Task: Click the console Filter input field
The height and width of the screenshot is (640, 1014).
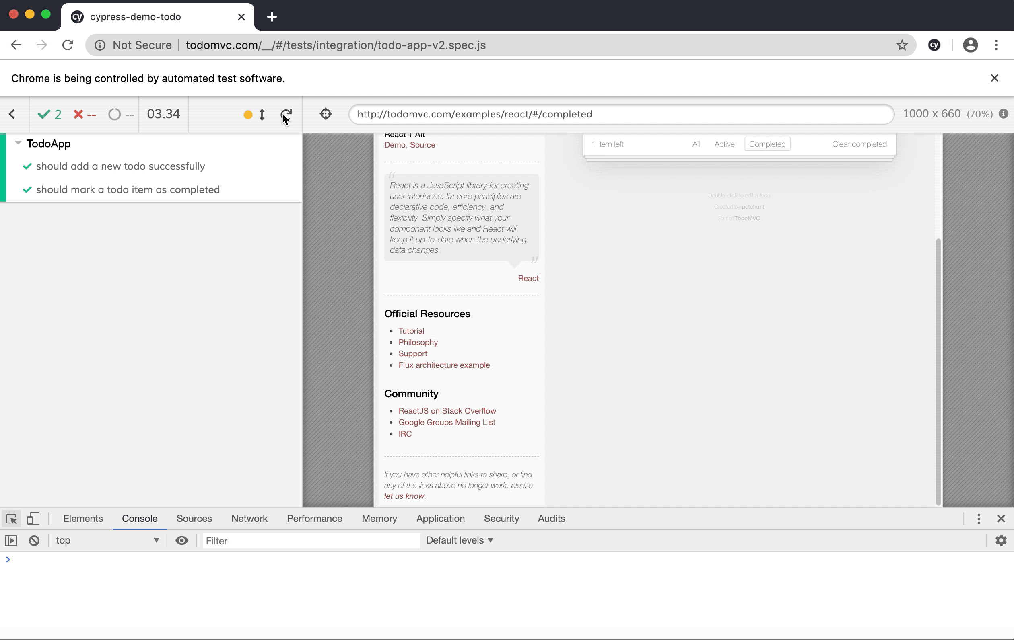Action: coord(311,541)
